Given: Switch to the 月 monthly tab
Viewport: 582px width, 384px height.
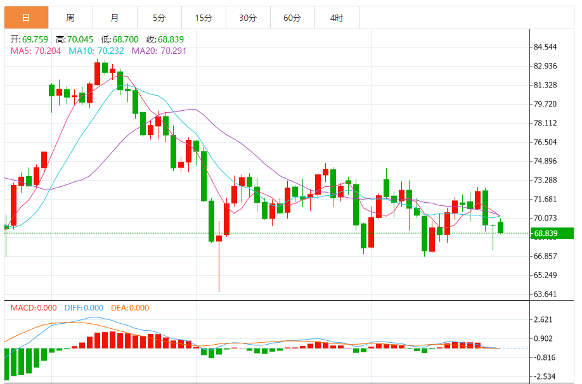Looking at the screenshot, I should tap(115, 18).
